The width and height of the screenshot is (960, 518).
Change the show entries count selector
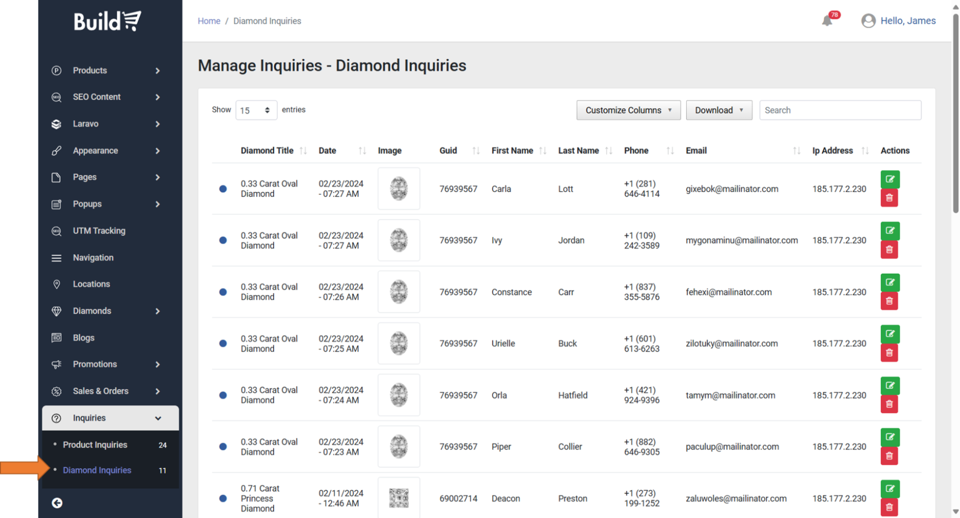[x=256, y=110]
